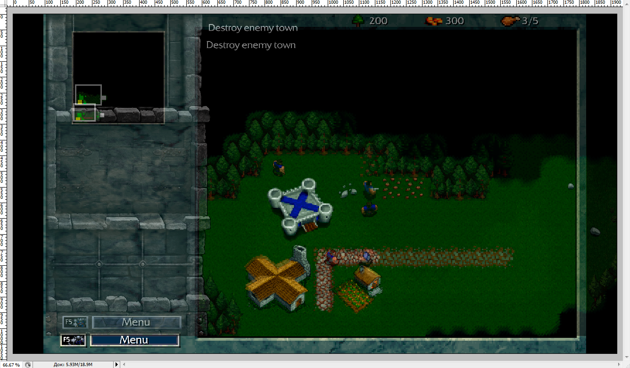Viewport: 630px width, 368px height.
Task: Select the food count 3/5
Action: [x=530, y=21]
